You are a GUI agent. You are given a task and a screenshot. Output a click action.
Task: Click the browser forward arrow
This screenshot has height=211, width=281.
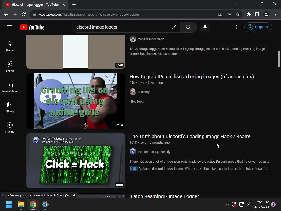pyautogui.click(x=15, y=14)
